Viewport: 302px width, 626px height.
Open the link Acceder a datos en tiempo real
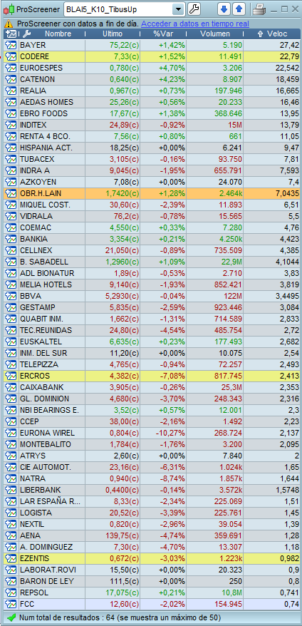(x=195, y=24)
